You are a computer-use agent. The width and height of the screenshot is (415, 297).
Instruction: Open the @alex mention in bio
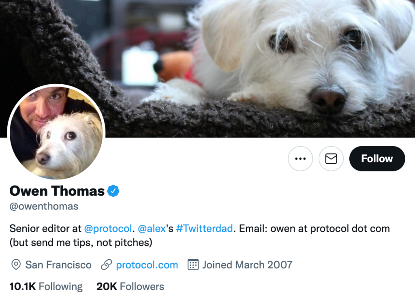[x=152, y=229]
